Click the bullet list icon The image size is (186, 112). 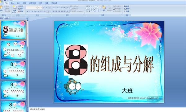54,8
